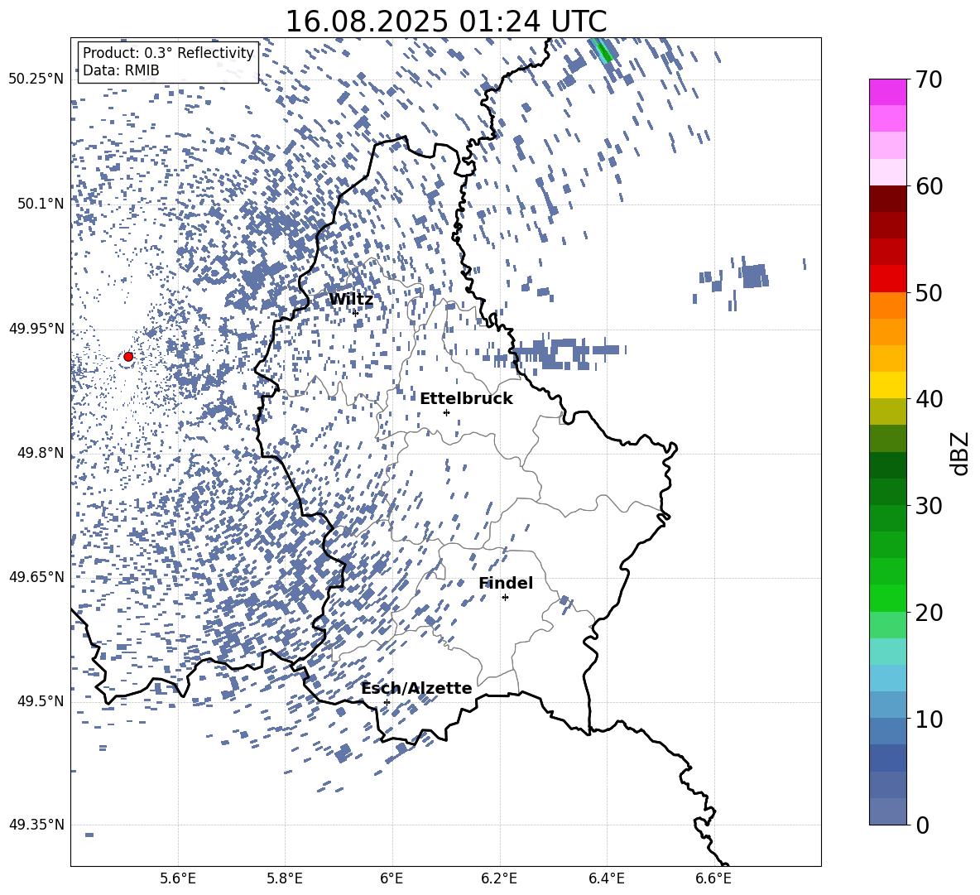
Task: Click the 49.5°N latitude label
Action: click(41, 701)
